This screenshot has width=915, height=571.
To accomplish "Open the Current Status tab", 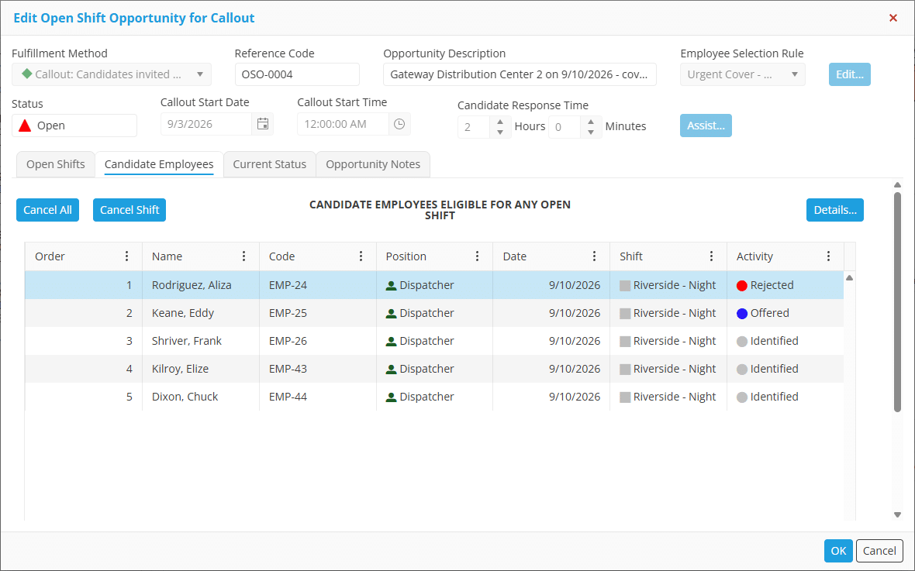I will (x=270, y=164).
